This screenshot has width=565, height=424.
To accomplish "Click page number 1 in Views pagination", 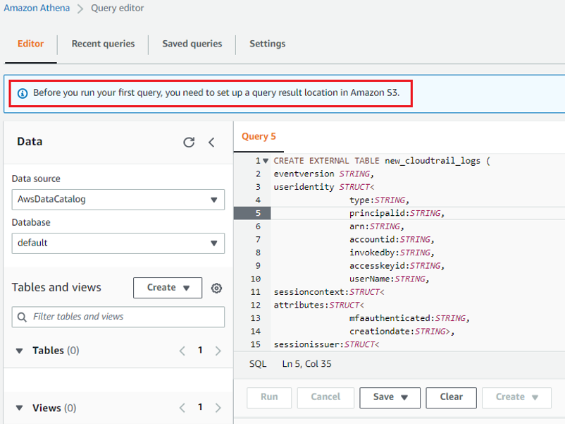I will 200,407.
